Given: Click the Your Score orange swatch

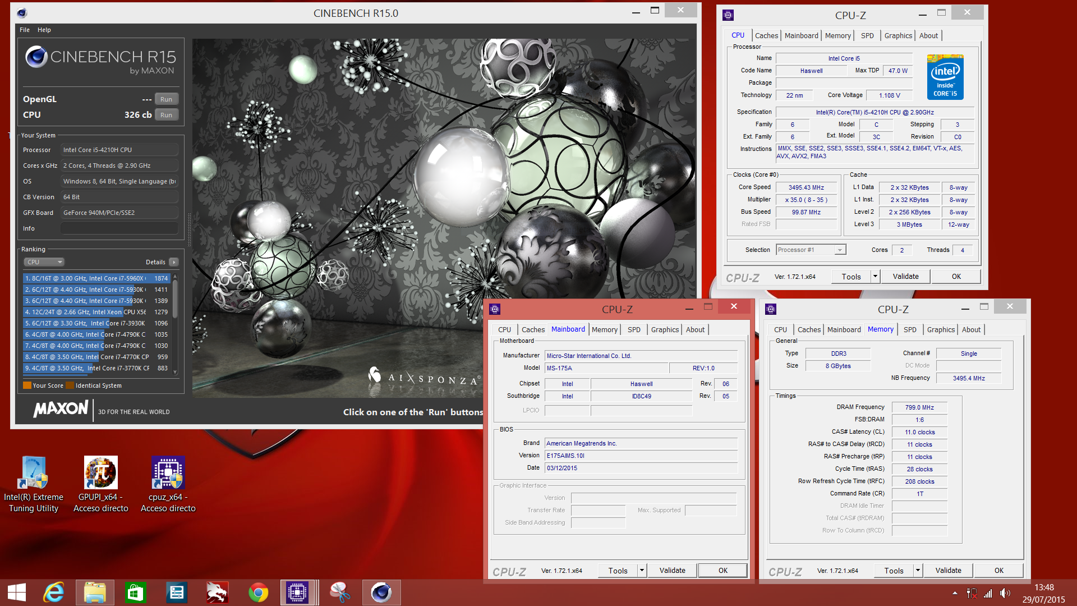Looking at the screenshot, I should (27, 385).
